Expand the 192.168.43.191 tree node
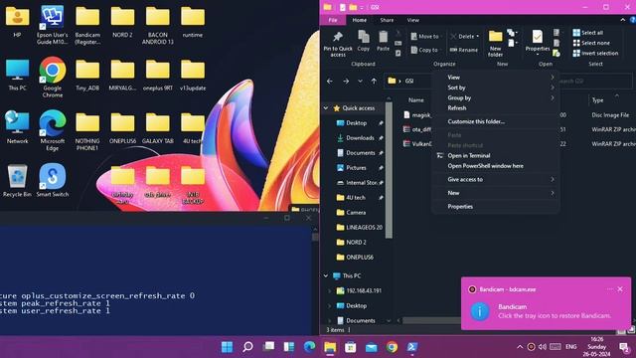 pos(329,290)
